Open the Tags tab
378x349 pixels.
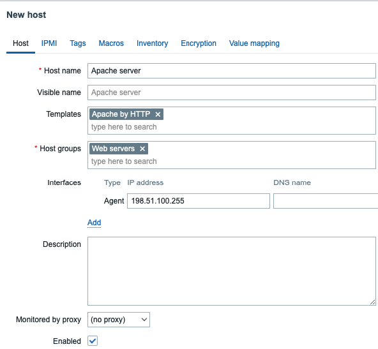click(78, 43)
